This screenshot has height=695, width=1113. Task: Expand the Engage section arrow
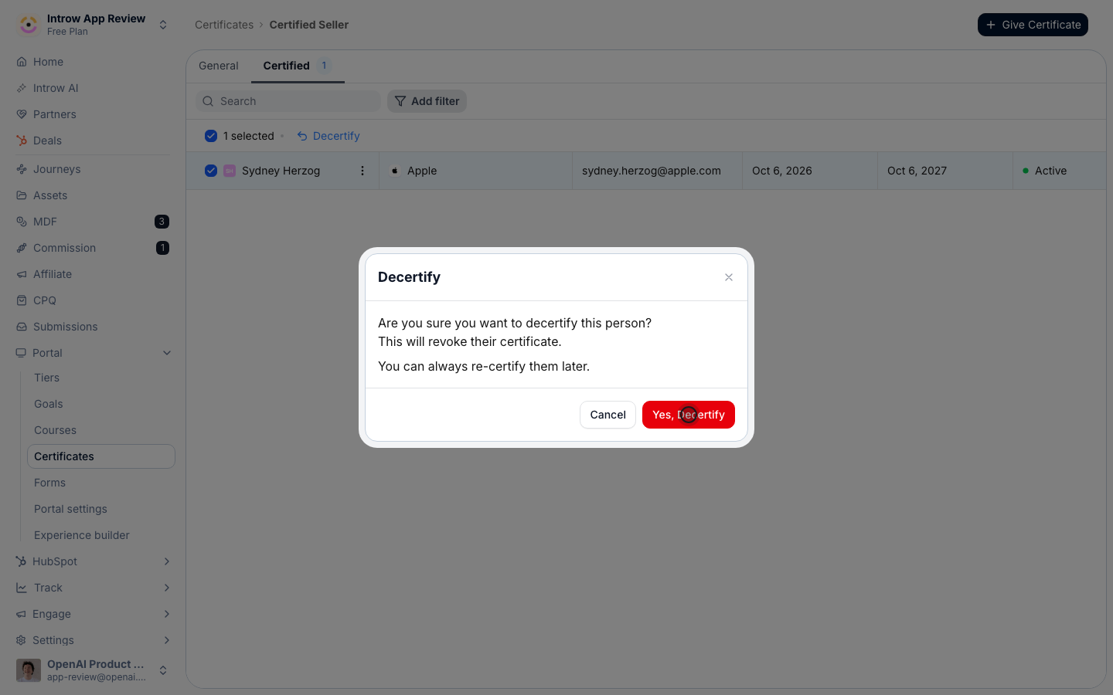[x=167, y=614]
